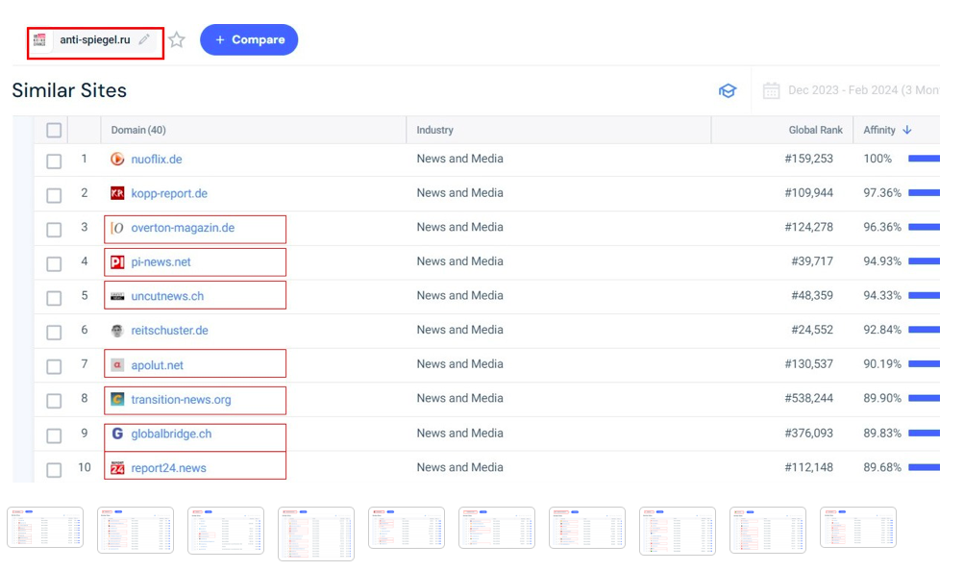Image resolution: width=964 pixels, height=571 pixels.
Task: Click the affinity bar for report24.news
Action: (924, 468)
